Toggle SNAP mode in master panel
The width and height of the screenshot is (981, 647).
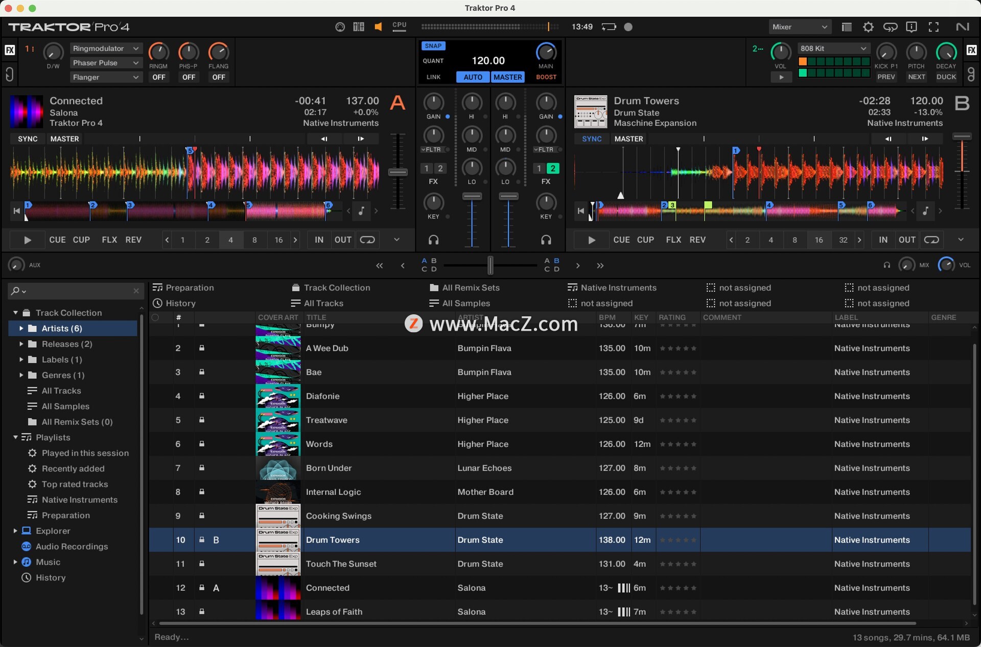[433, 46]
